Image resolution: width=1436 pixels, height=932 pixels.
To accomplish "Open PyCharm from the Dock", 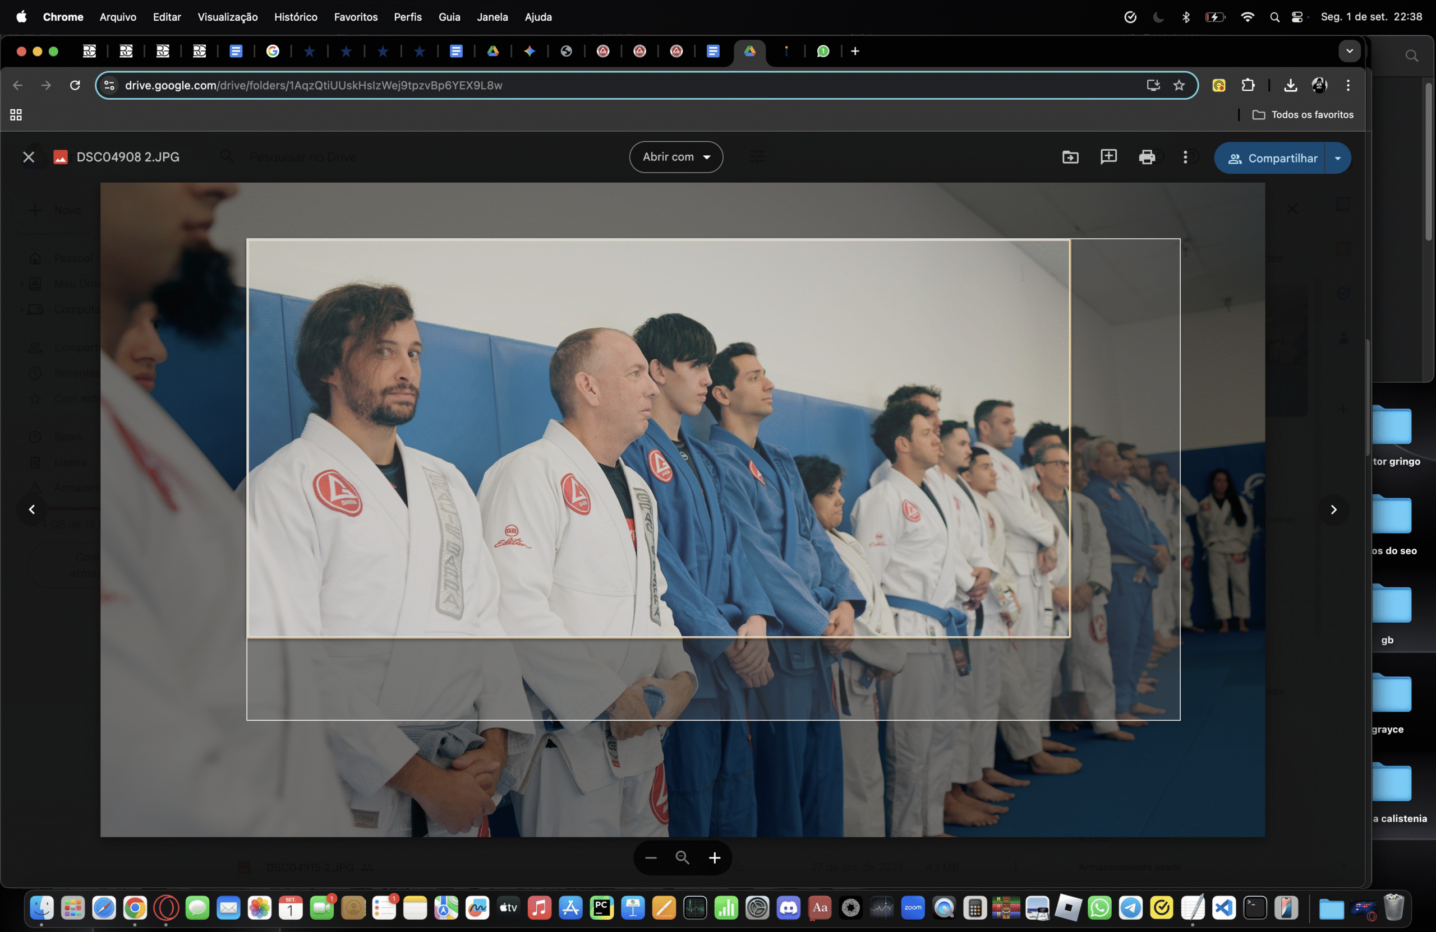I will (601, 908).
